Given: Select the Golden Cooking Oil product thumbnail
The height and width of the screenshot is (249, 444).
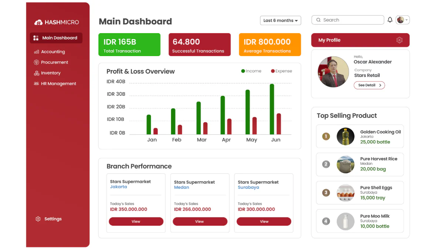Looking at the screenshot, I should click(x=346, y=136).
